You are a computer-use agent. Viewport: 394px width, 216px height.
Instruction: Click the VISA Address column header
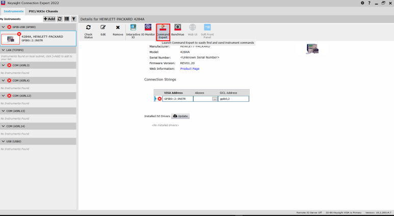tap(173, 93)
